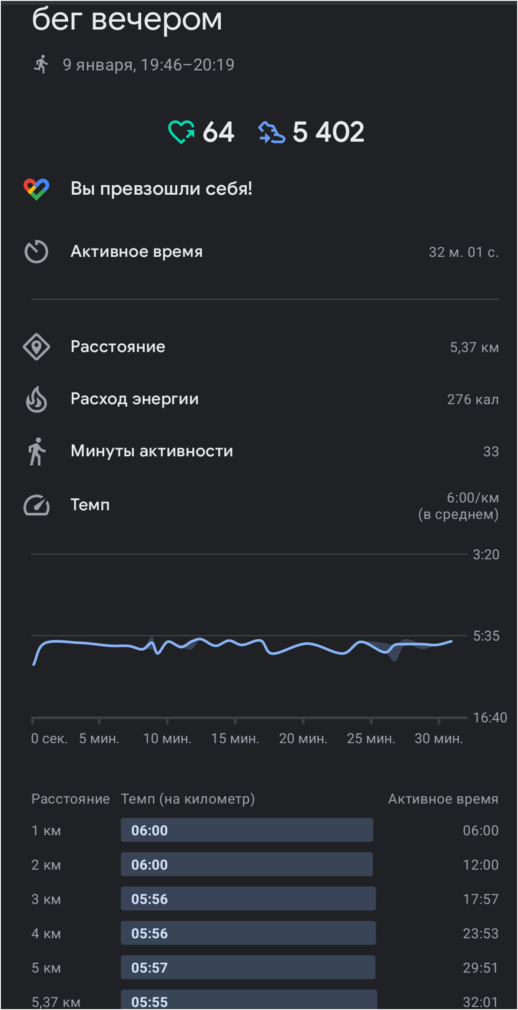Select the 5 км pace bar 05:57
The image size is (518, 1010).
click(x=248, y=967)
